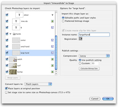The width and height of the screenshot is (118, 107).
Task: Click the Merge Layers button
Action: (x=13, y=78)
